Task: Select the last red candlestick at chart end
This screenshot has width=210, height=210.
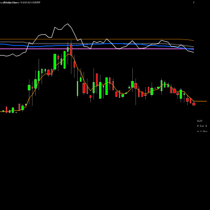Action: tap(194, 104)
